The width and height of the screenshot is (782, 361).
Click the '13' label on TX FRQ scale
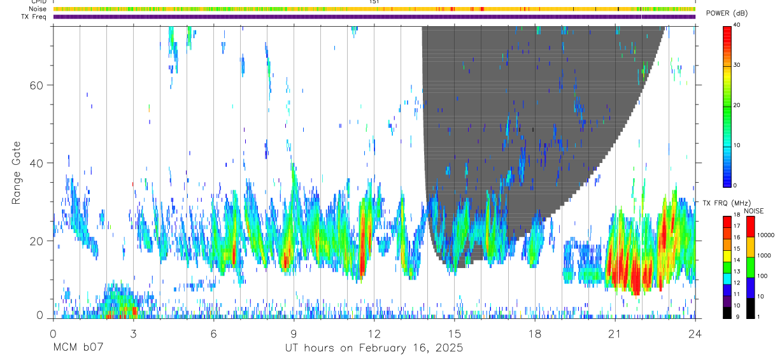737,273
